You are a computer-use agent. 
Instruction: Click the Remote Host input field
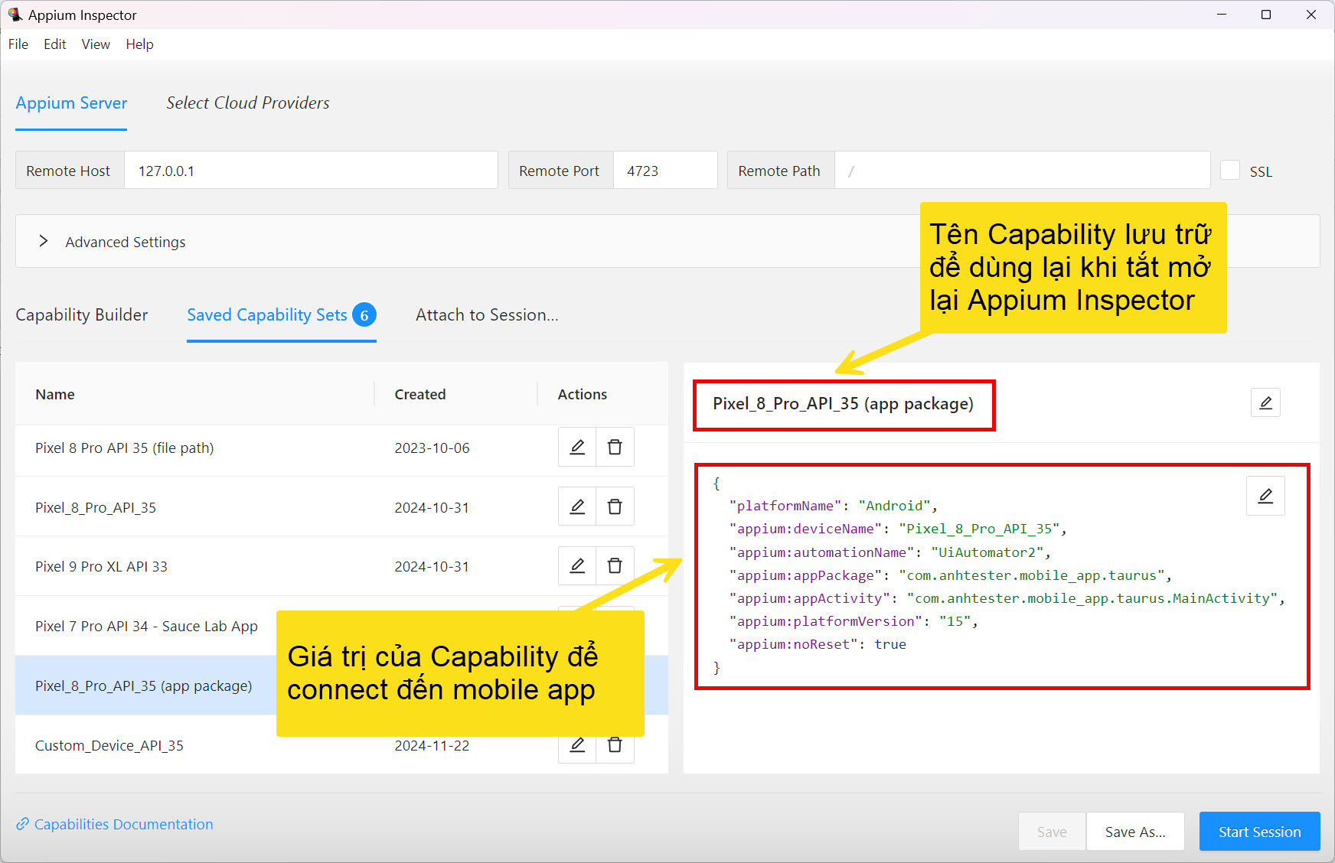[311, 170]
